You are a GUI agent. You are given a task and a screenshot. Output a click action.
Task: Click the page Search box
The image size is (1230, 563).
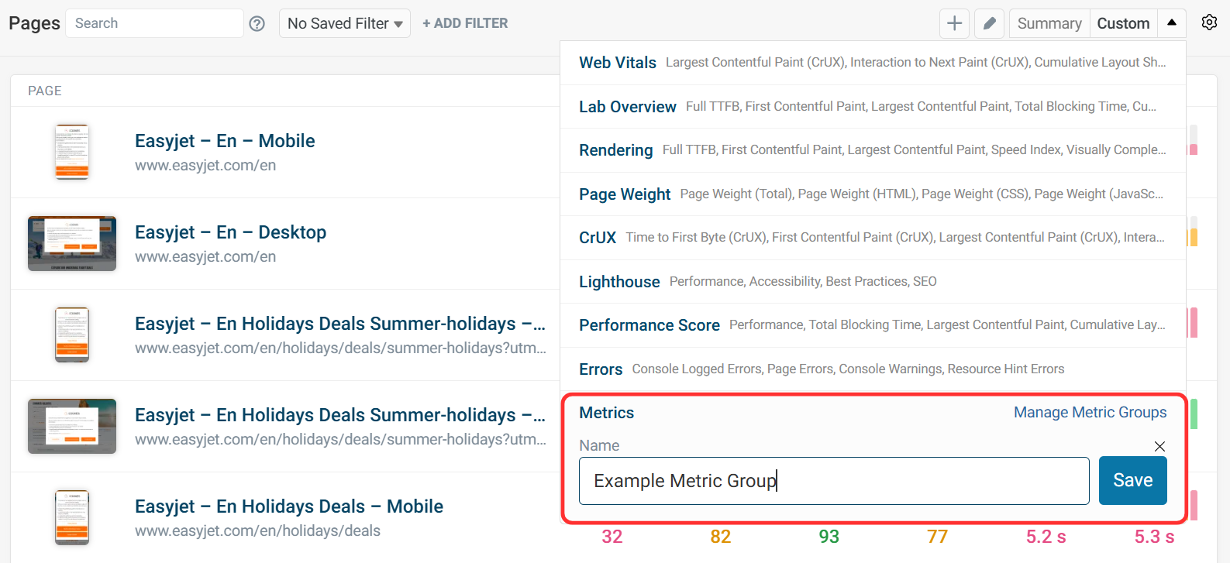point(154,23)
